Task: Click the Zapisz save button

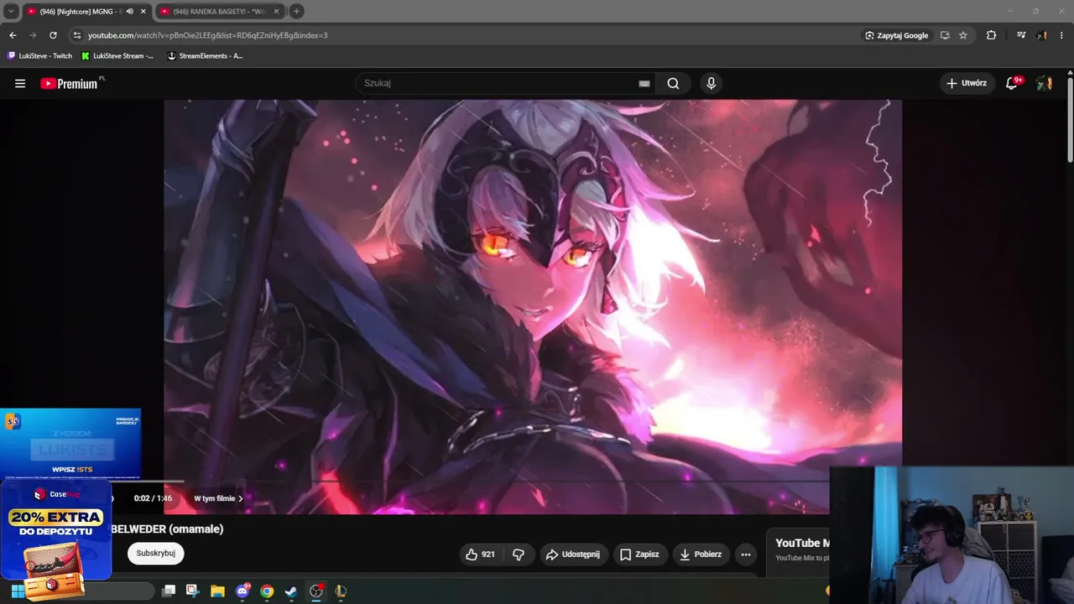Action: coord(639,555)
